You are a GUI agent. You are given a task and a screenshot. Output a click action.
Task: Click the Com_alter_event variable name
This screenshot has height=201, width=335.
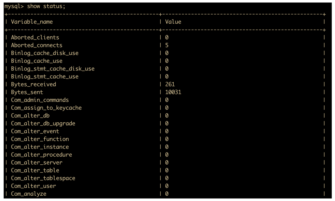pyautogui.click(x=35, y=131)
